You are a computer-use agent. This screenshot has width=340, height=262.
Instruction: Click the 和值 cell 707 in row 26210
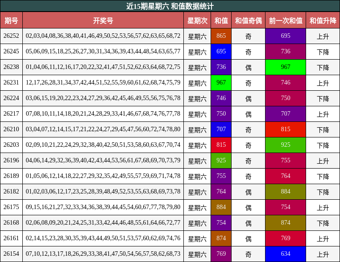(221, 129)
